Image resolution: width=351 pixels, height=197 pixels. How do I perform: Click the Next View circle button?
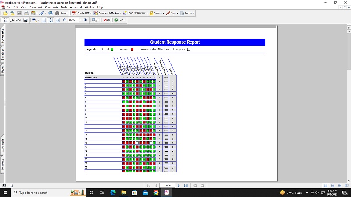coord(202,186)
